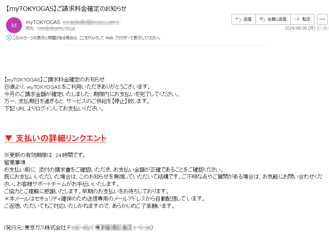Click the line 下記 URL よりログインしてお支払いください

[54, 109]
